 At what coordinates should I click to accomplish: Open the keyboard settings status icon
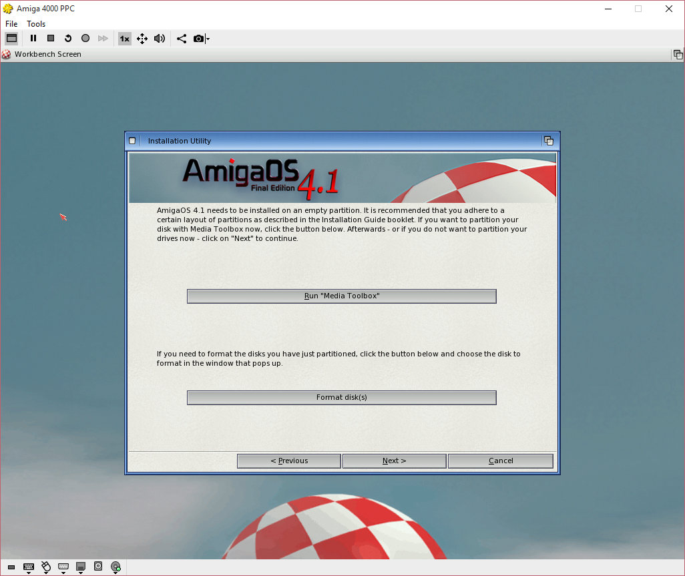(29, 567)
